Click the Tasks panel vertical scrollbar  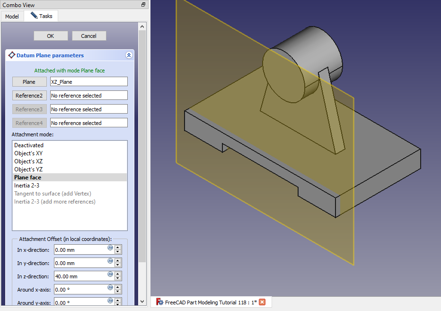coord(142,142)
